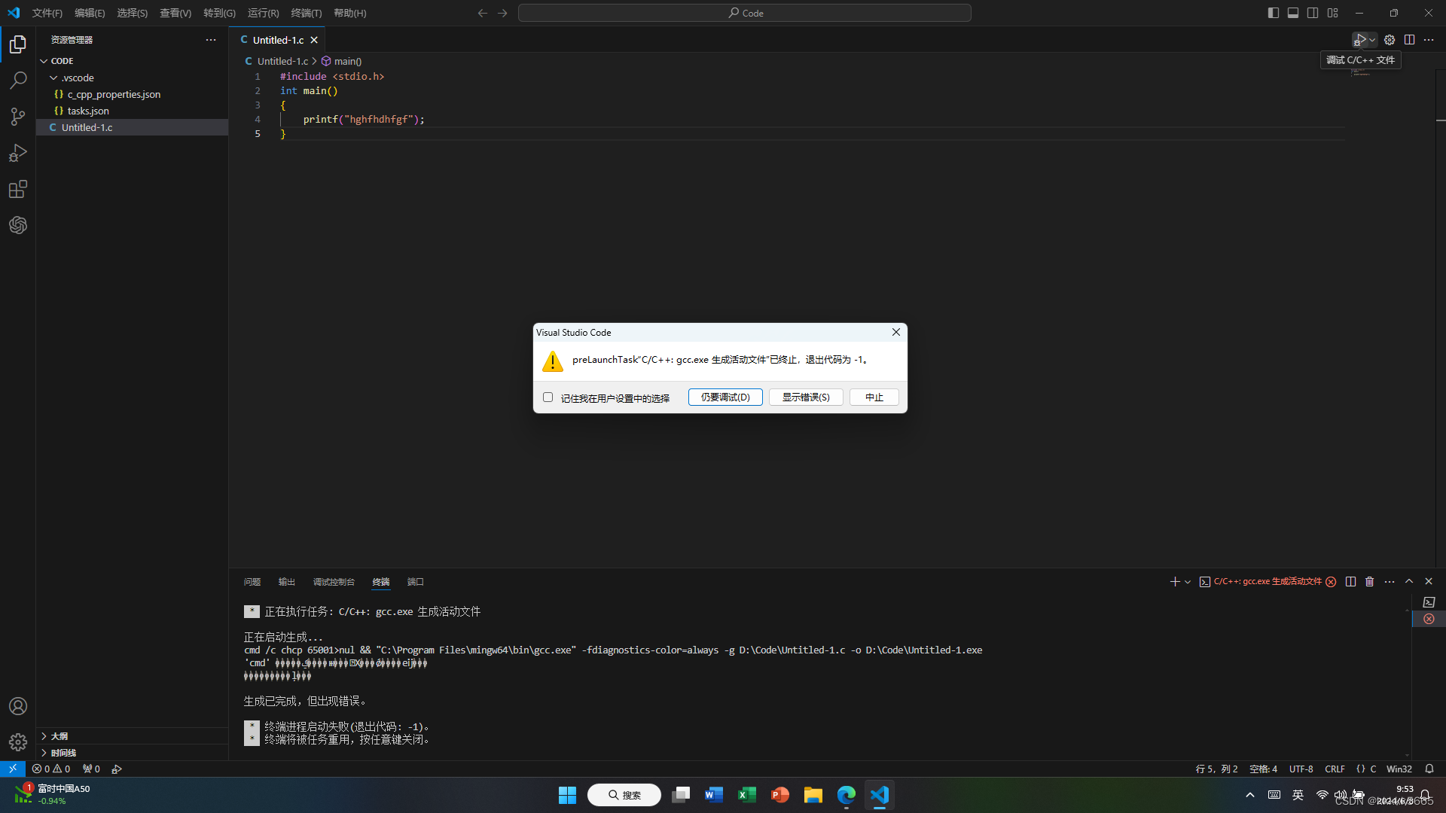1446x813 pixels.
Task: Launch Microsoft Edge from the taskbar
Action: point(847,795)
